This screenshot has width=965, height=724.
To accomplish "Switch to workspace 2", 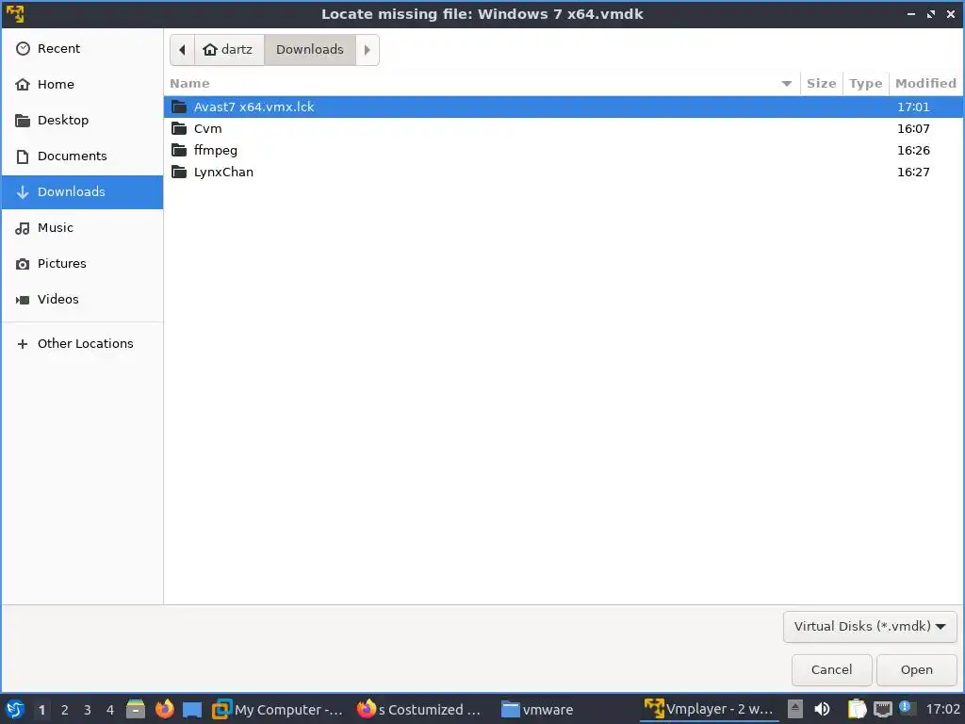I will (65, 710).
